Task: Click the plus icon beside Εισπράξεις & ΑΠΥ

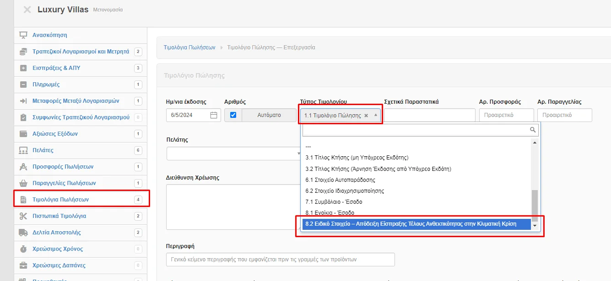Action: click(x=23, y=68)
